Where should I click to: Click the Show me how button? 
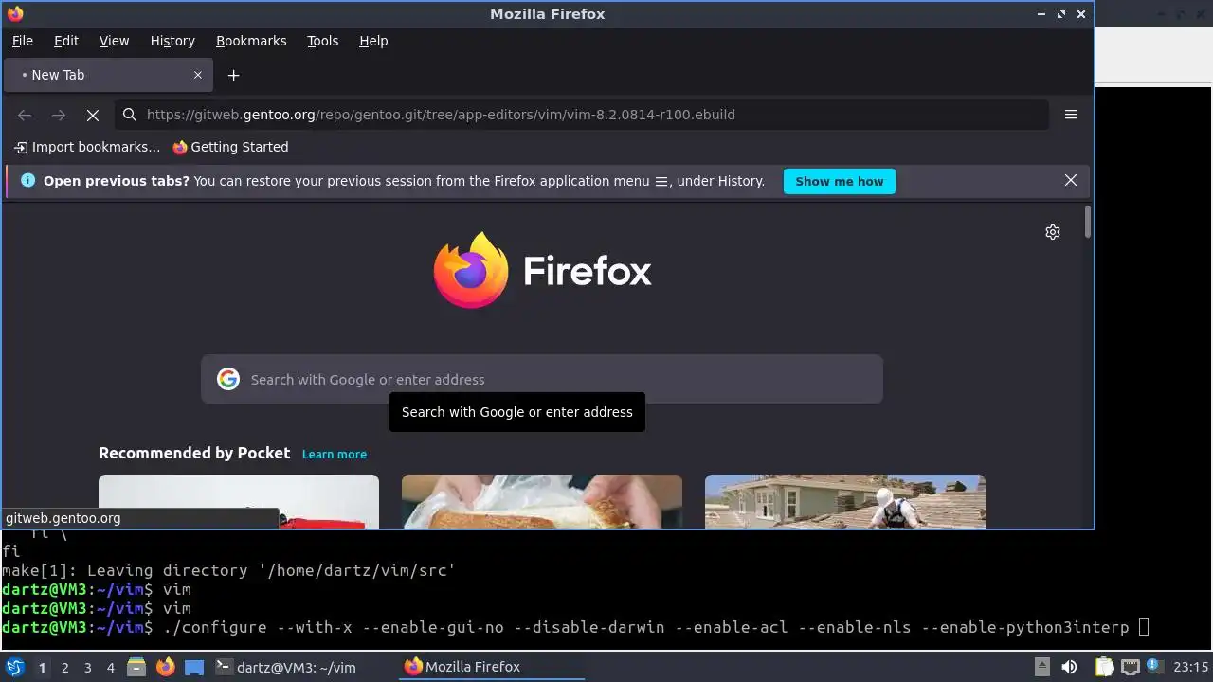840,181
